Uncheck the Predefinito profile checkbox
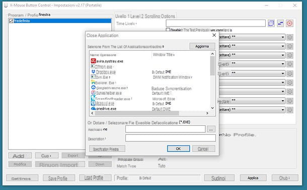Viewport: 307px width, 190px height. click(x=11, y=21)
